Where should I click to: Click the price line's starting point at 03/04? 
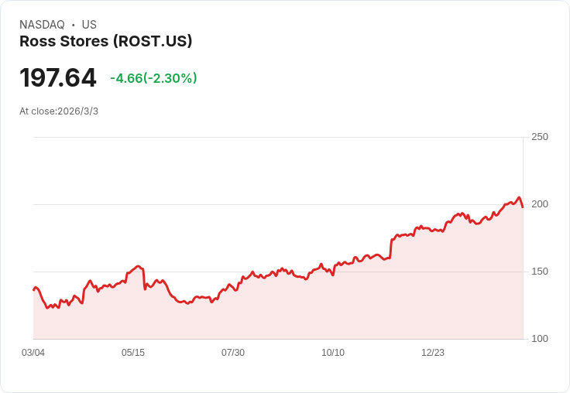click(x=33, y=290)
